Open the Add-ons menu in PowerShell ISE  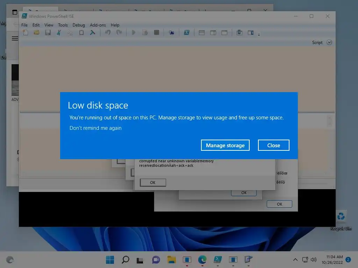pos(98,25)
